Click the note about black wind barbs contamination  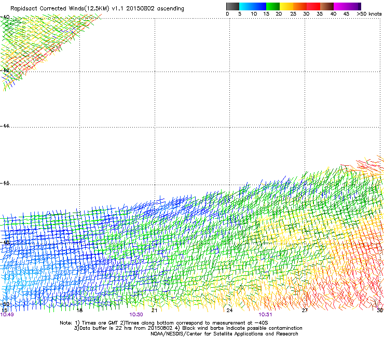[239, 328]
